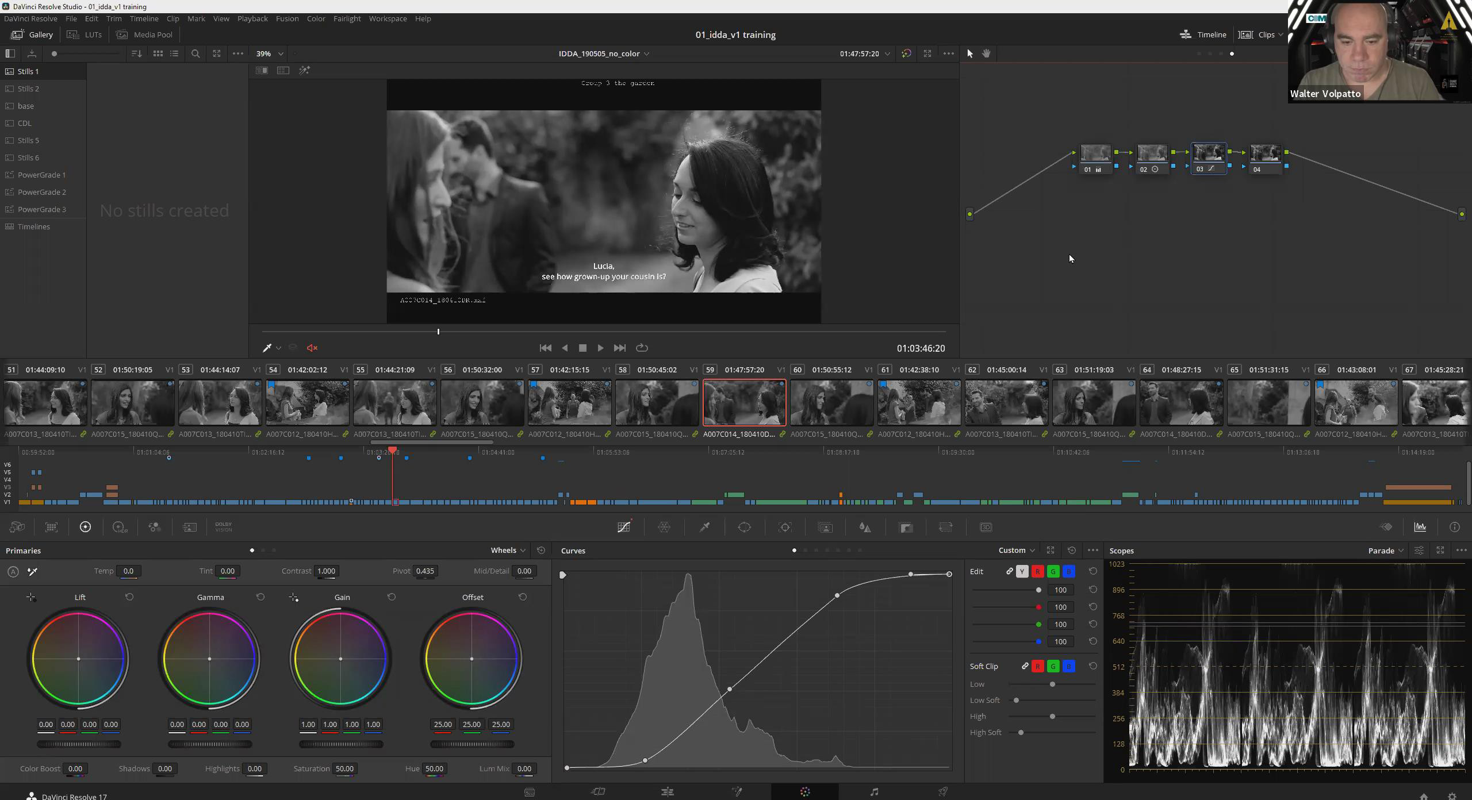1472x800 pixels.
Task: Enable the viewer highlight magic wand
Action: click(x=304, y=70)
